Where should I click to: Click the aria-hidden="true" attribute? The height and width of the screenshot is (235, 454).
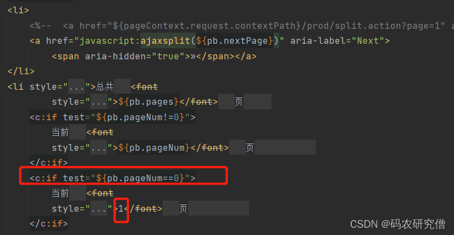135,56
